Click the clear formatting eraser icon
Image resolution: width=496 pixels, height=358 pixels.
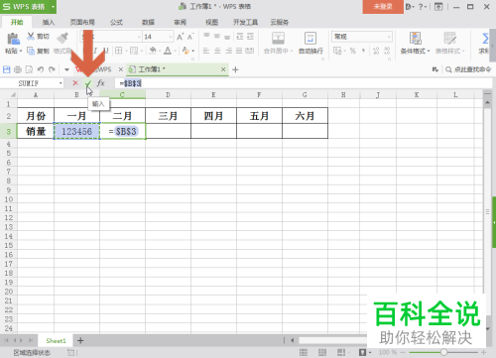pyautogui.click(x=186, y=51)
